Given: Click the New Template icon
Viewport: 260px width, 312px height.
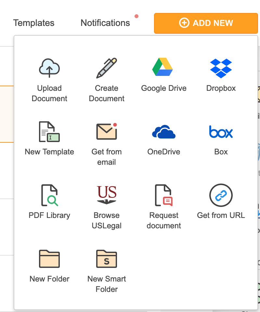Looking at the screenshot, I should pos(49,132).
